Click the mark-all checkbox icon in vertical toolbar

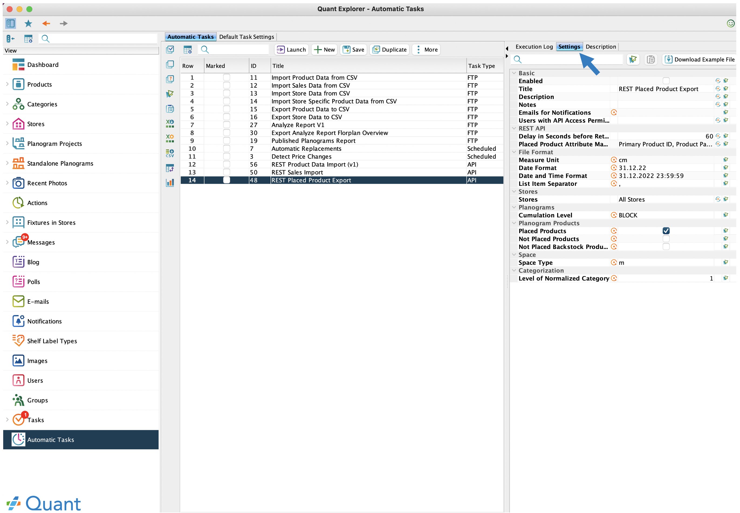coord(170,50)
